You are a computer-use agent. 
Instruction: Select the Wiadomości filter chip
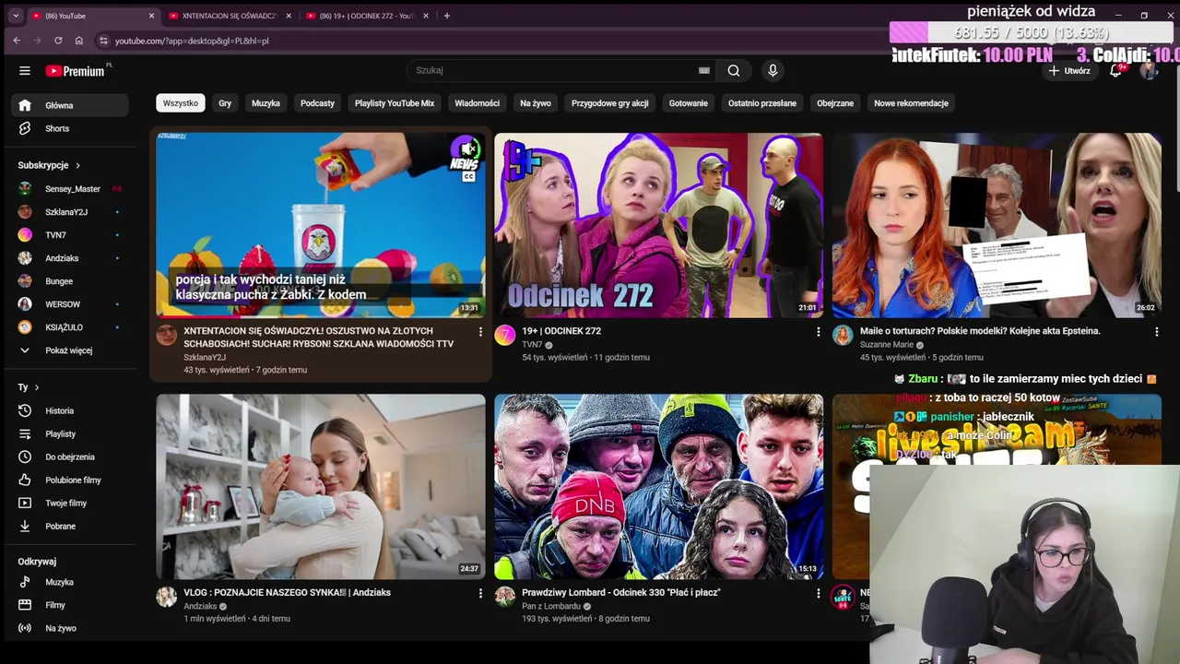[x=477, y=103]
